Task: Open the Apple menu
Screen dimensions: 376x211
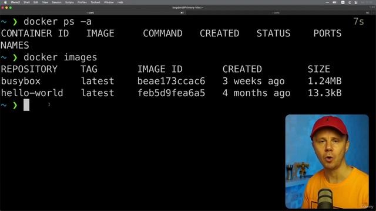Action: point(5,2)
